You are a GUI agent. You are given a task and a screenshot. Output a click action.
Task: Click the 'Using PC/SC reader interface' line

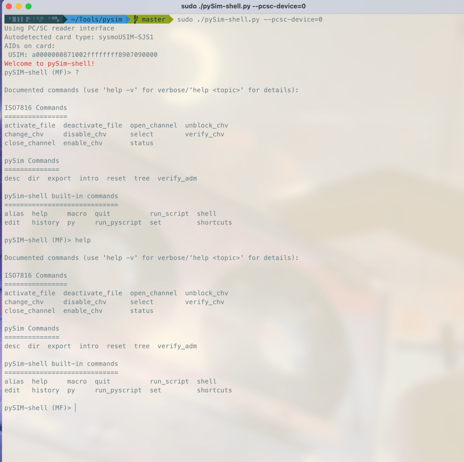pos(59,28)
